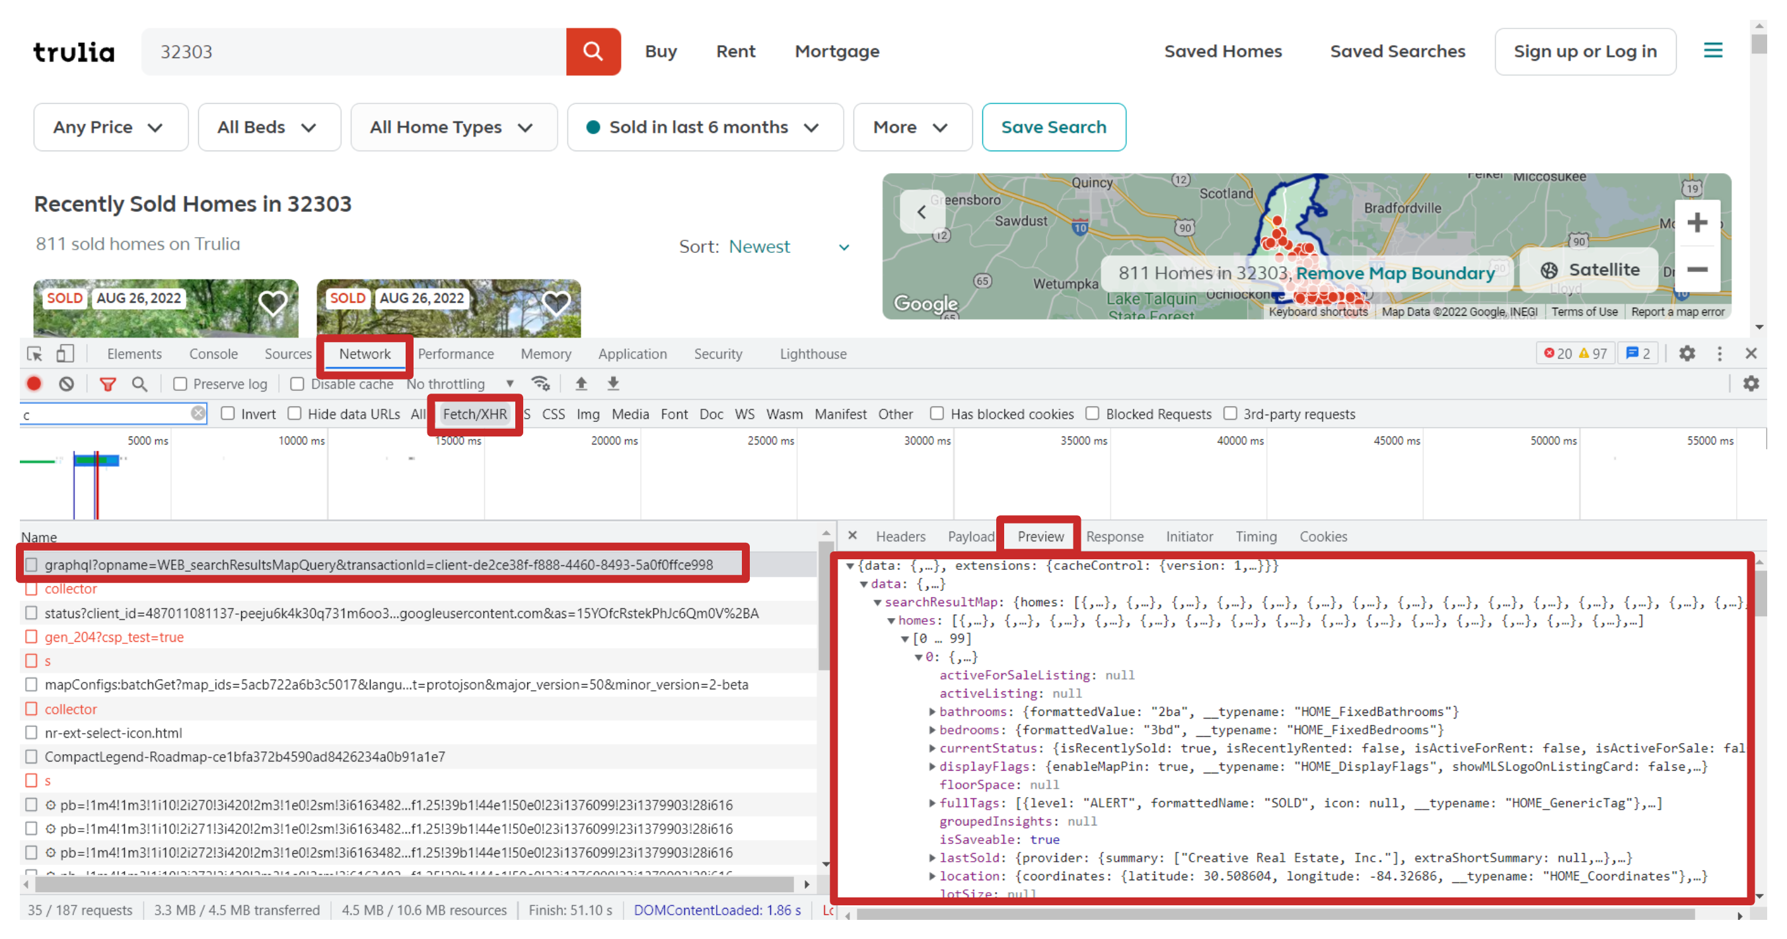Check Has blocked cookies
The image size is (1787, 939).
[x=937, y=413]
